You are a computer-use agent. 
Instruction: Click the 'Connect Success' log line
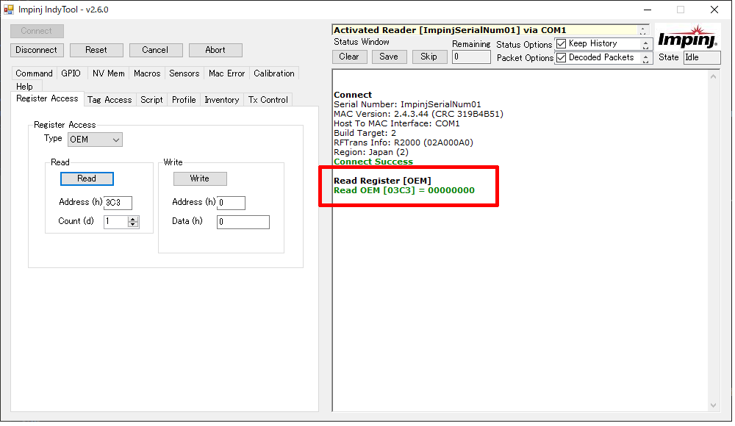click(x=373, y=162)
